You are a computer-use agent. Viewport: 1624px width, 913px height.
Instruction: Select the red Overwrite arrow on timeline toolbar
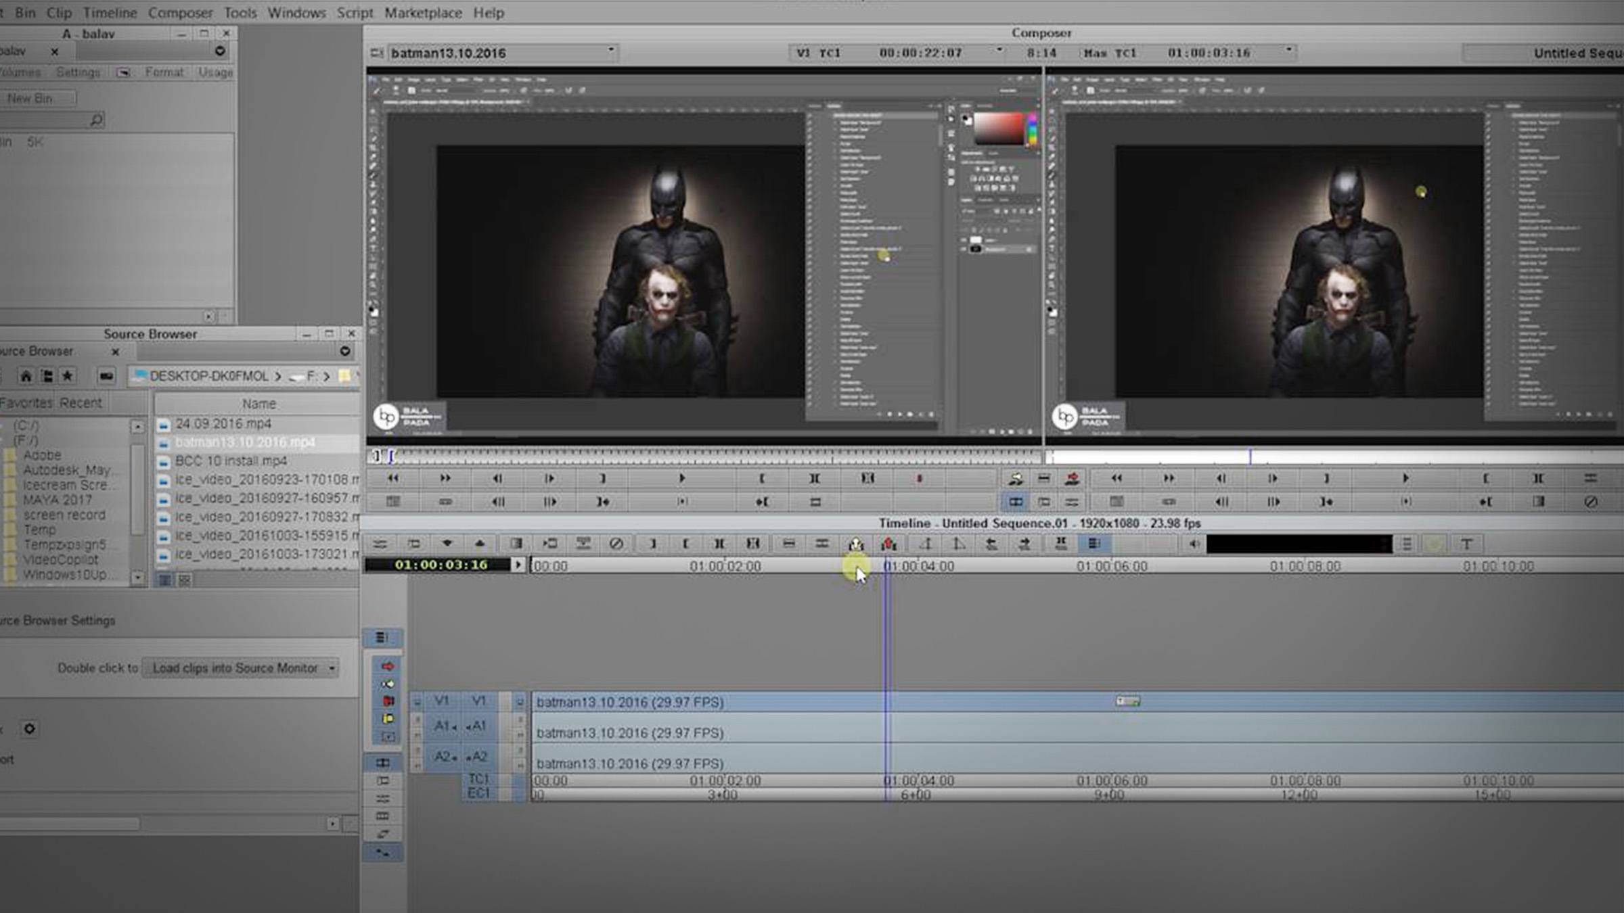[x=888, y=544]
